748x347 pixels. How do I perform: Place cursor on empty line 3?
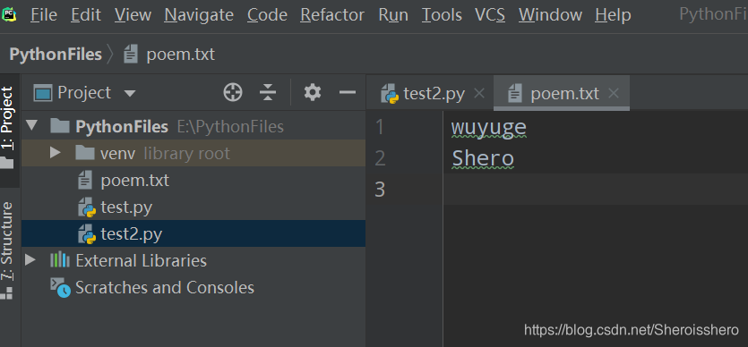click(596, 190)
